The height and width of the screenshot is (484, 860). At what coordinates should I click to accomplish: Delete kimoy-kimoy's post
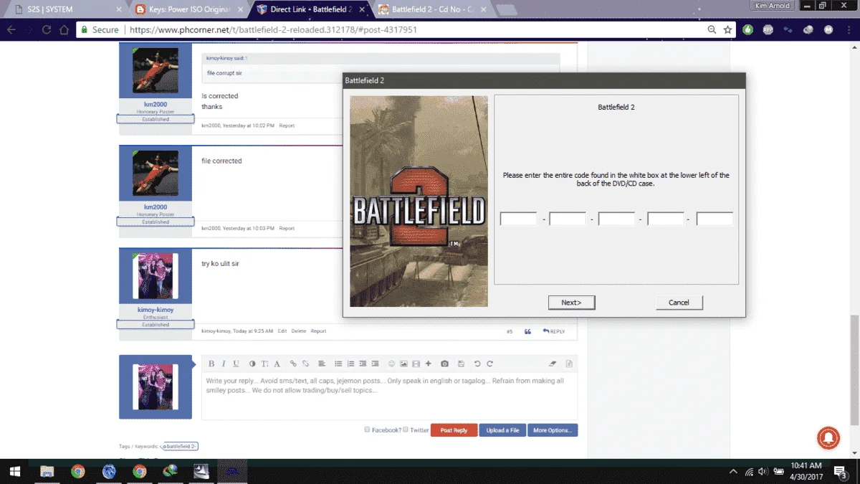(x=299, y=331)
